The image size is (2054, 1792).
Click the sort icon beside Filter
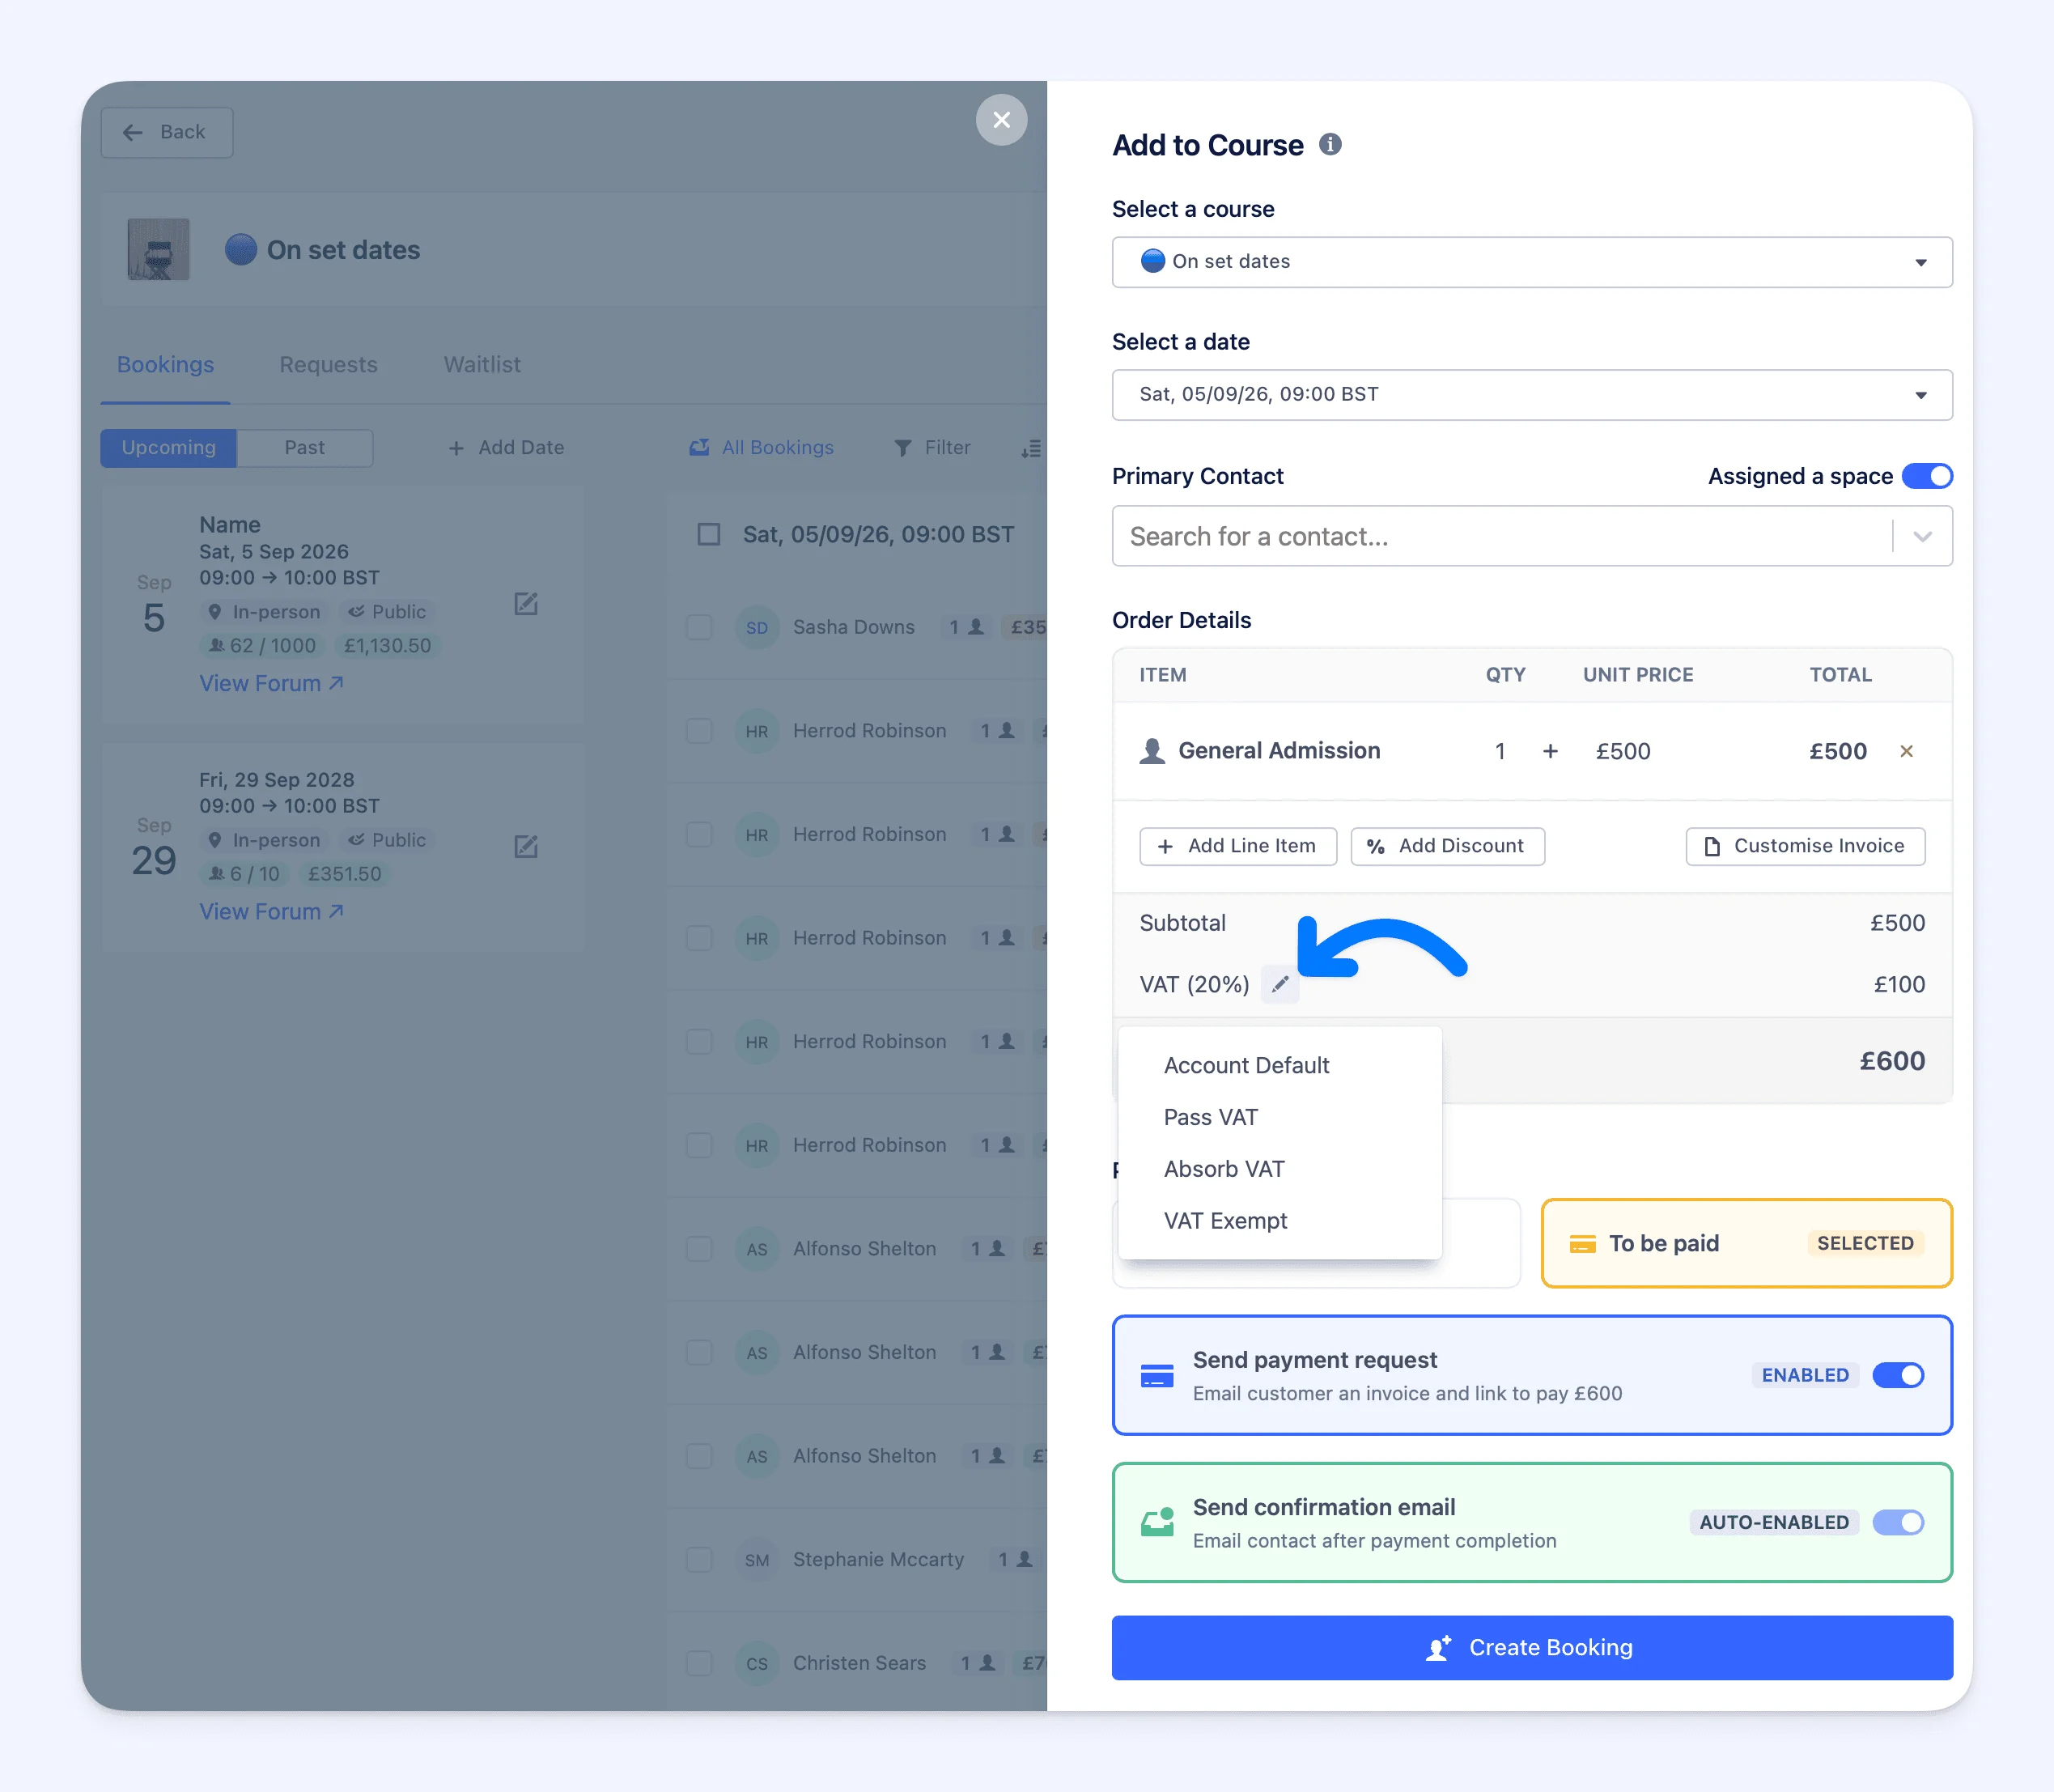click(x=1031, y=449)
